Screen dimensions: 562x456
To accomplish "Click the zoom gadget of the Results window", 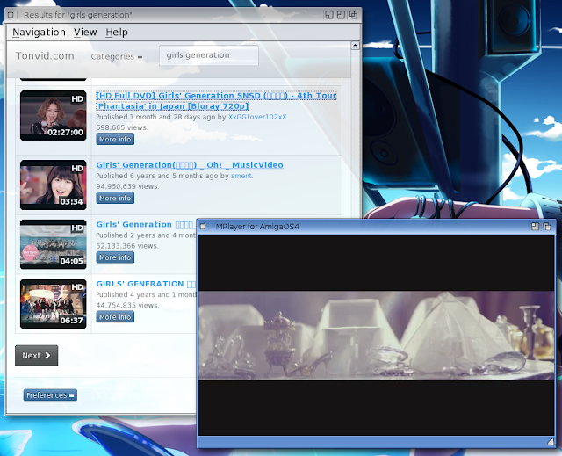I will pyautogui.click(x=341, y=15).
